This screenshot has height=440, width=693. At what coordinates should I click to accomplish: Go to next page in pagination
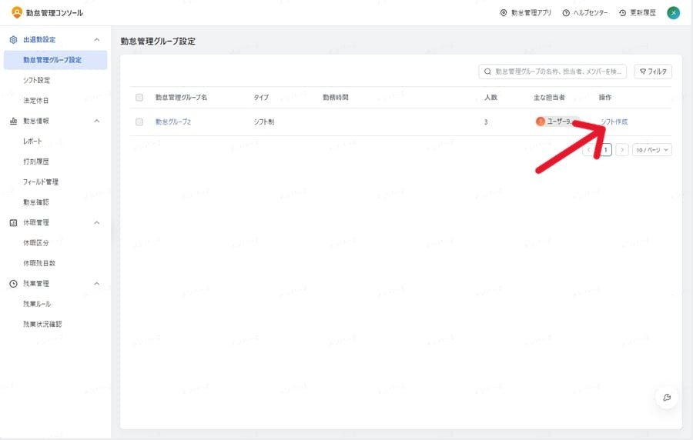[x=622, y=150]
